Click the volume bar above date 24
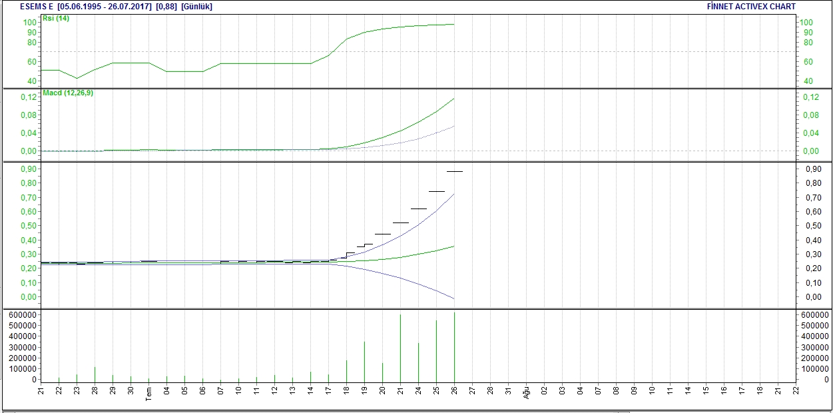Screen dimensions: 833x413 click(418, 362)
